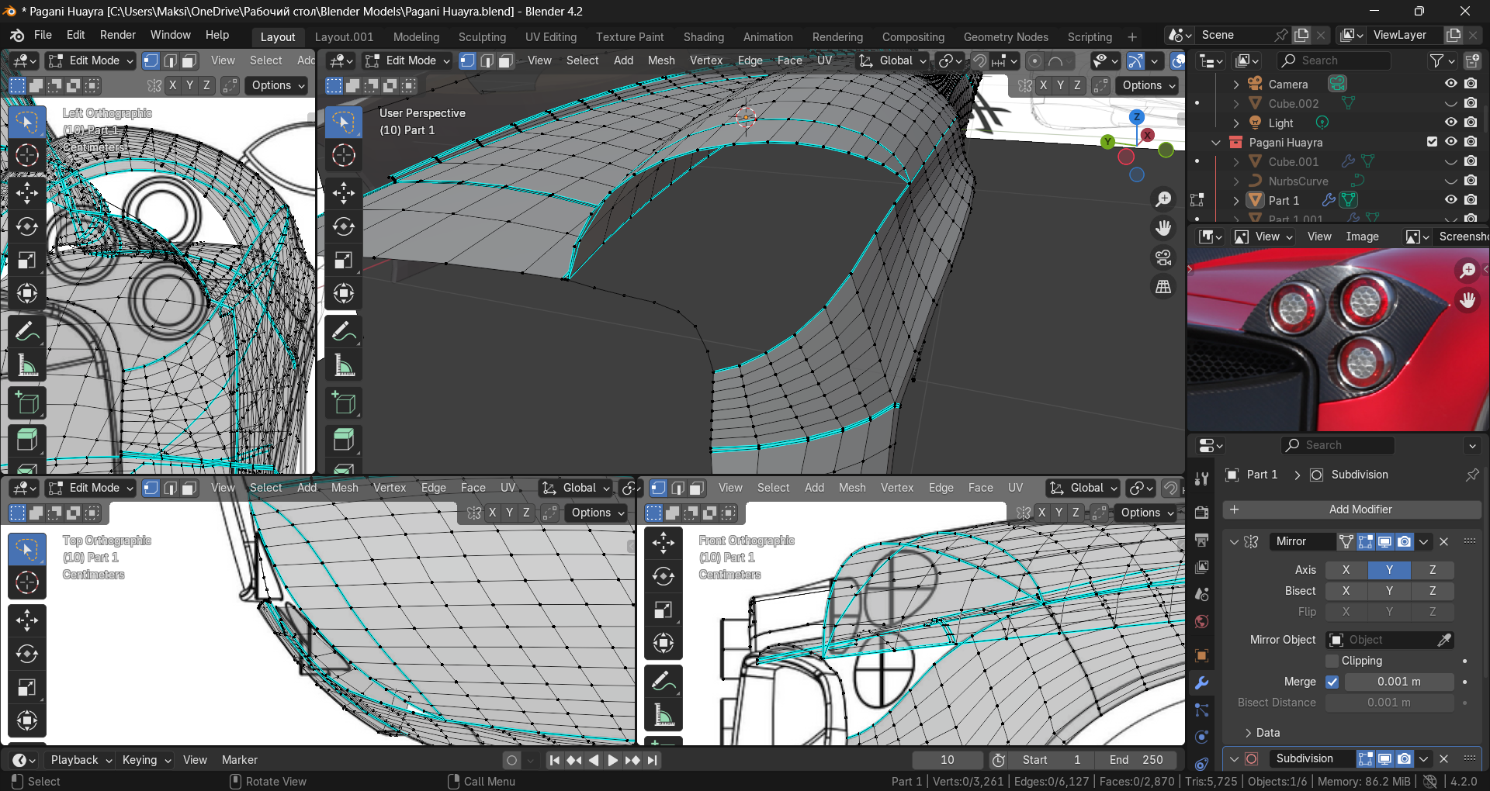The height and width of the screenshot is (791, 1490).
Task: Remove the Mirror modifier with its X button
Action: coord(1443,541)
